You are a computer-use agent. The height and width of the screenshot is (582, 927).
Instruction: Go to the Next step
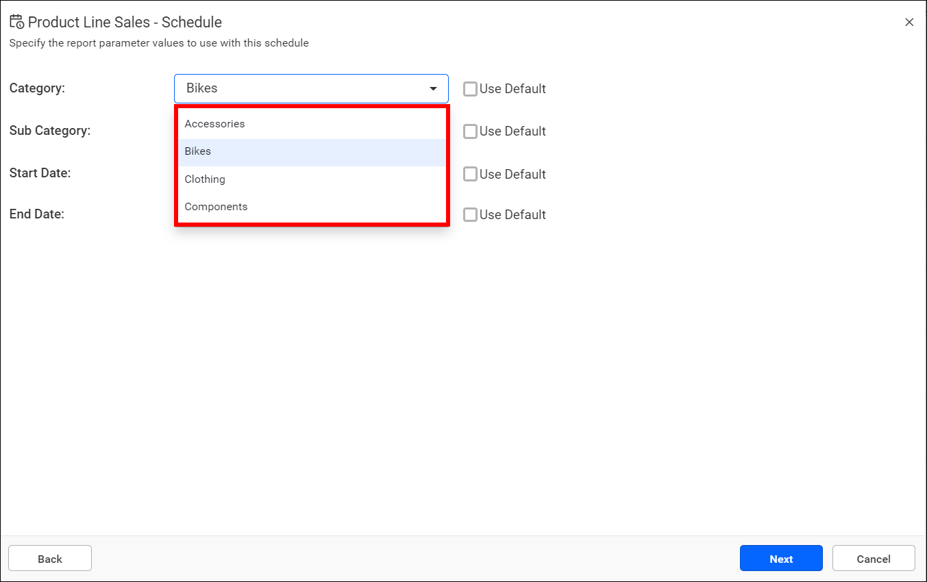click(x=781, y=558)
